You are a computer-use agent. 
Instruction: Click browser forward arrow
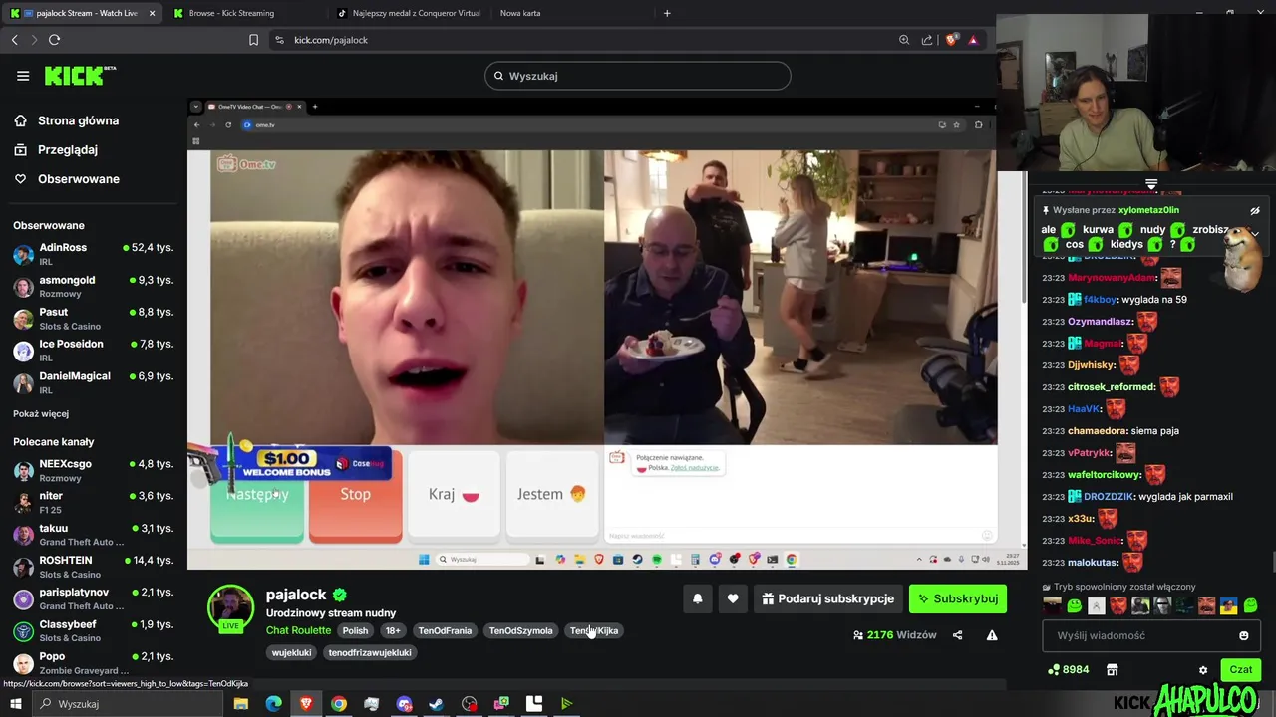[34, 40]
